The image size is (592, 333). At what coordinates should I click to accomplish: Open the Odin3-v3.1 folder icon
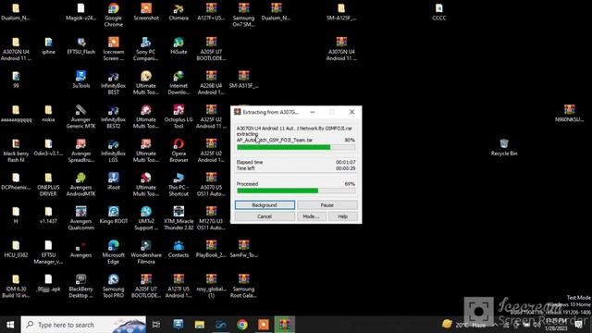(x=48, y=147)
